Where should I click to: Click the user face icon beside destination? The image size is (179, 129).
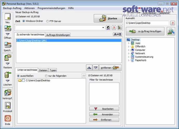click(108, 28)
